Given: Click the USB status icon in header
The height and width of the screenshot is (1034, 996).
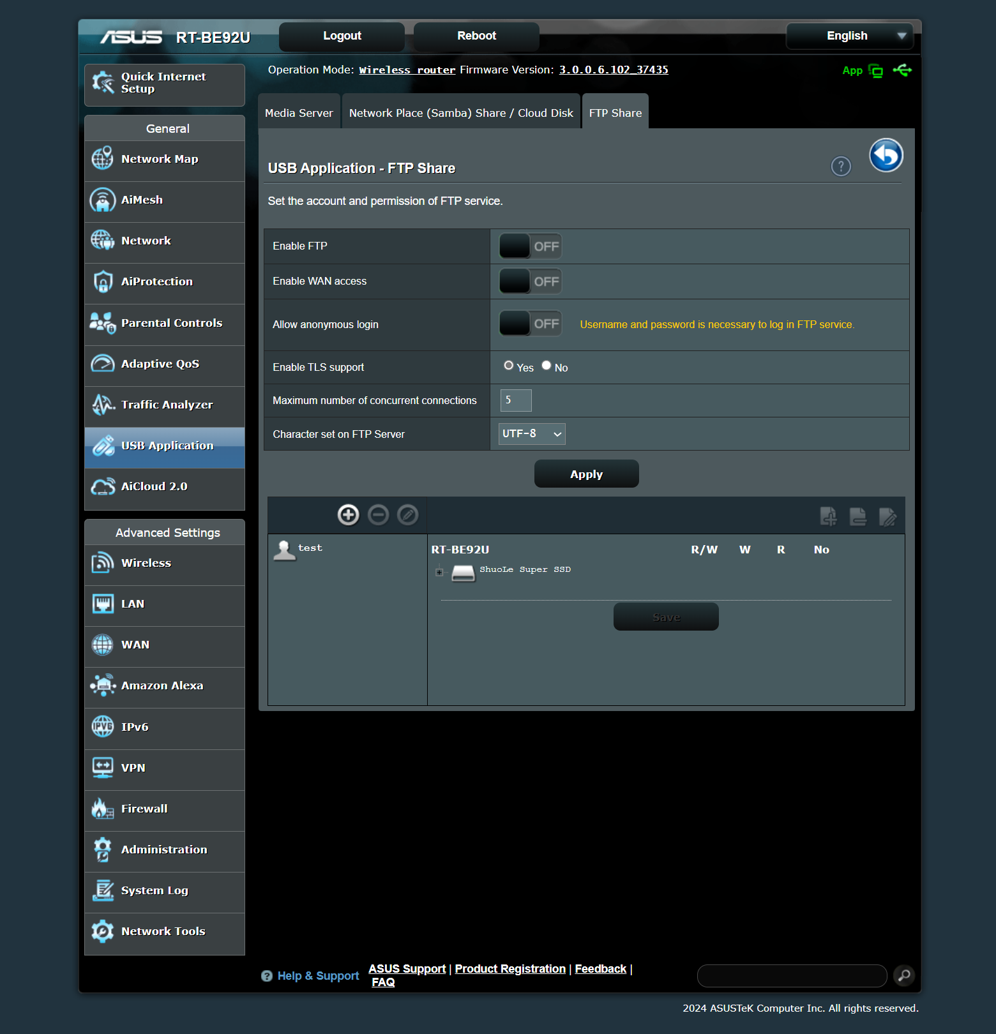Looking at the screenshot, I should (902, 70).
